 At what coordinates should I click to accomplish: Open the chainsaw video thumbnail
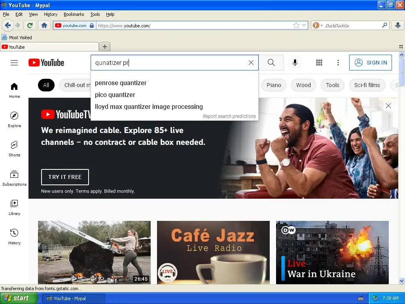(94, 252)
